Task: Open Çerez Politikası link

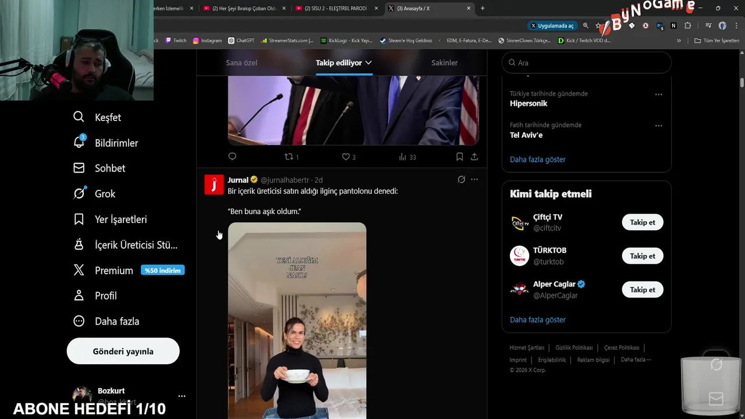Action: pyautogui.click(x=622, y=347)
